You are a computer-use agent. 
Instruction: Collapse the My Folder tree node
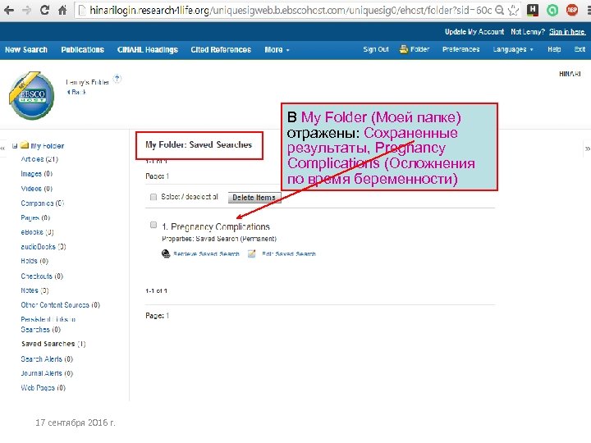coord(15,145)
